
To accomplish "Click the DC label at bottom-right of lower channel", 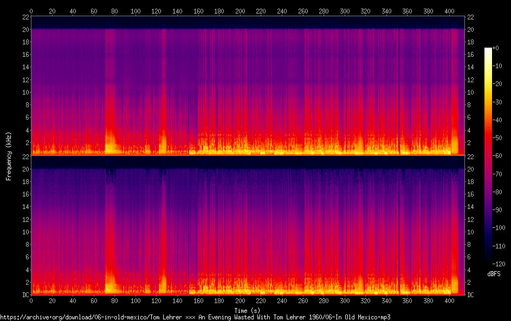I will (471, 295).
